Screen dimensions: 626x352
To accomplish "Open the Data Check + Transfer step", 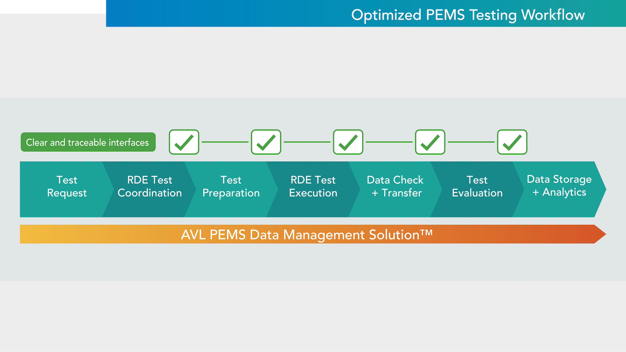I will tap(395, 189).
